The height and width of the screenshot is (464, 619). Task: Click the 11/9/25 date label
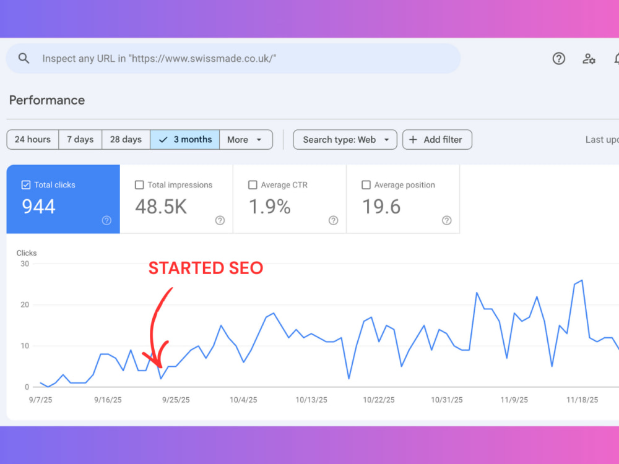[514, 400]
